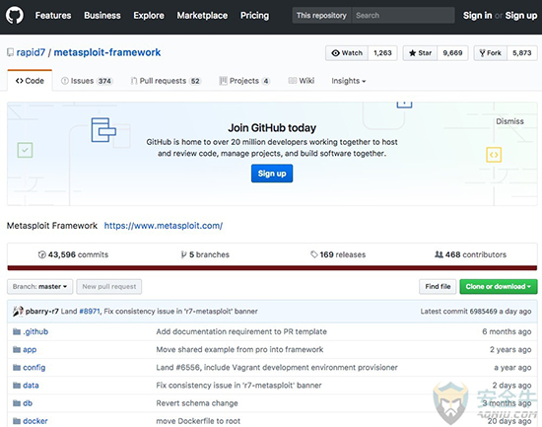The width and height of the screenshot is (542, 427).
Task: Open commit 'Add documentation requirement to PR template'
Action: coord(241,331)
